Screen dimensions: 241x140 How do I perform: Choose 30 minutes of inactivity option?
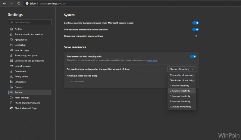click(182, 80)
